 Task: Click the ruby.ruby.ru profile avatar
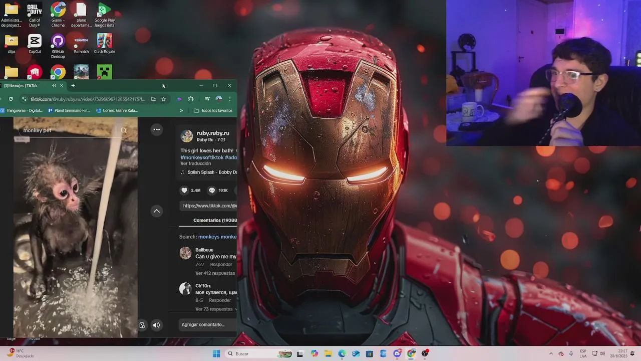tap(187, 136)
